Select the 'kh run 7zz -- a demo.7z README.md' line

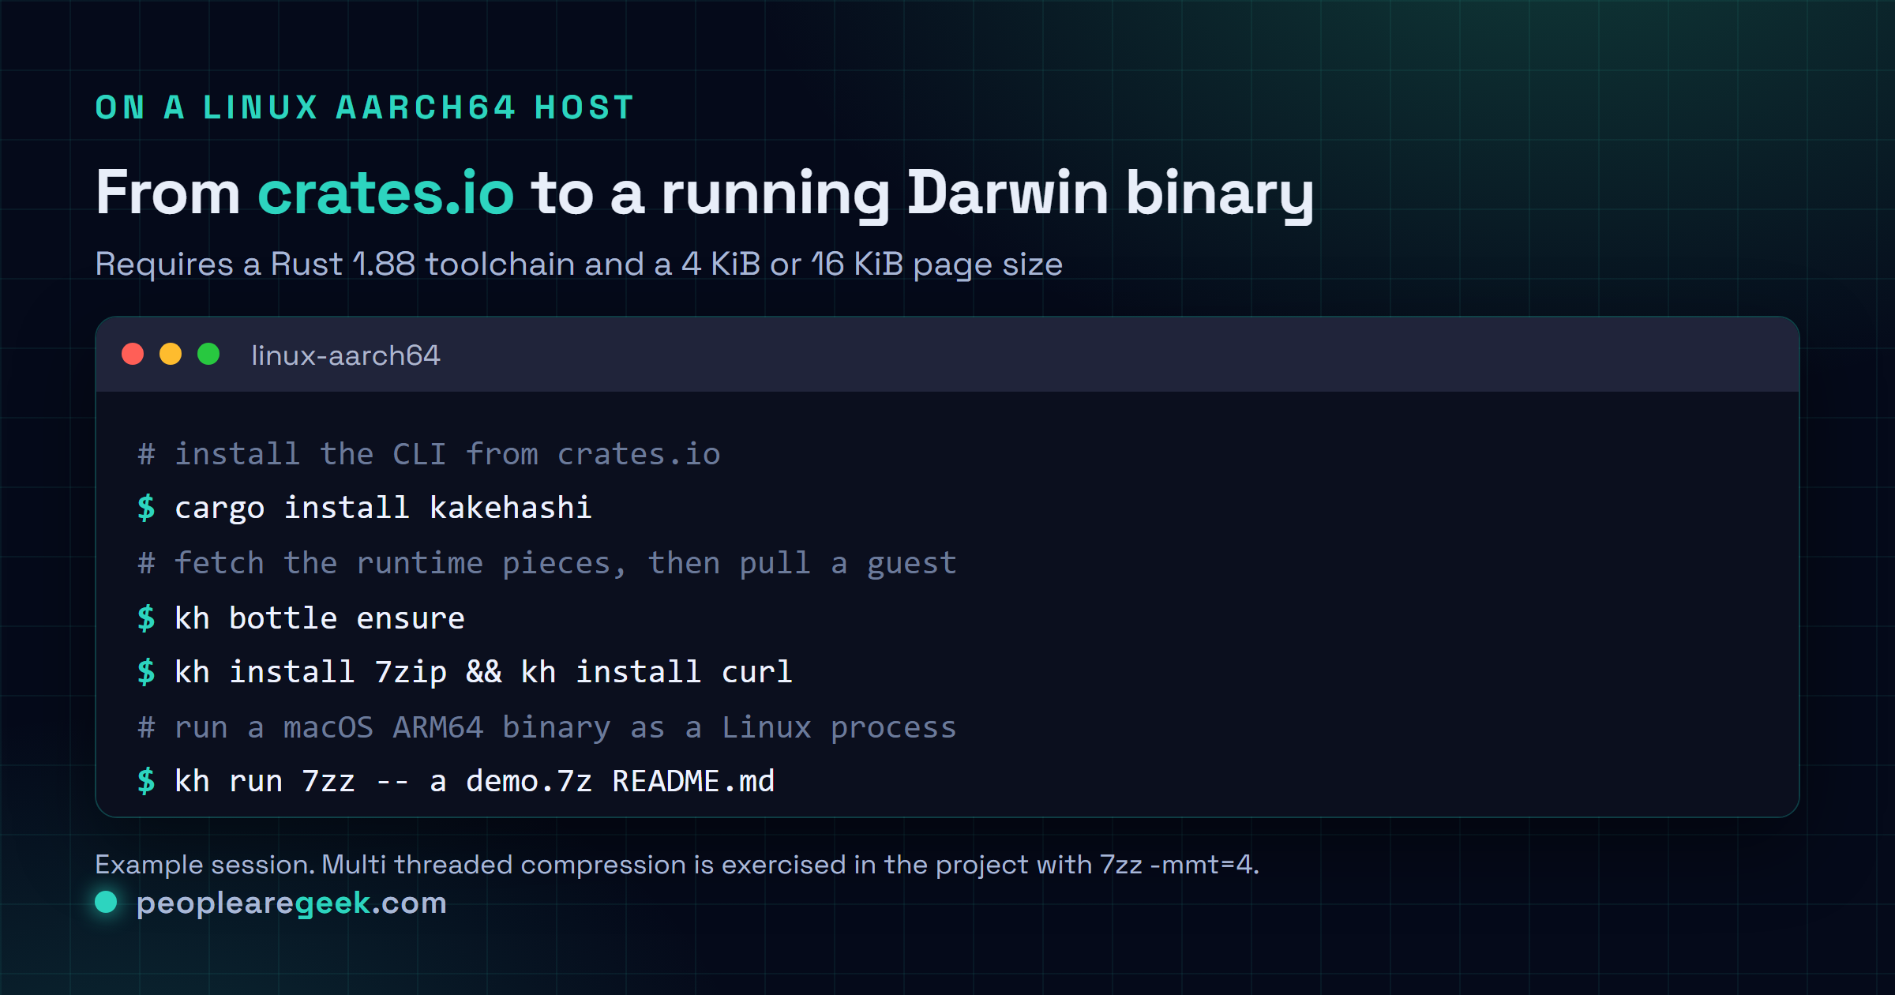475,781
